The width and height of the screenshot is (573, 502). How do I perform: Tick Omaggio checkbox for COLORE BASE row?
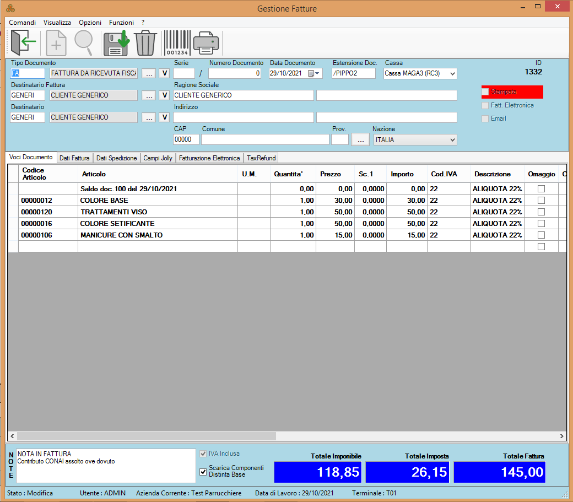541,201
